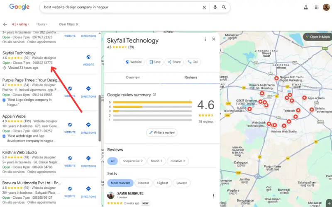Clear the search box text
The height and width of the screenshot is (207, 332).
[204, 7]
